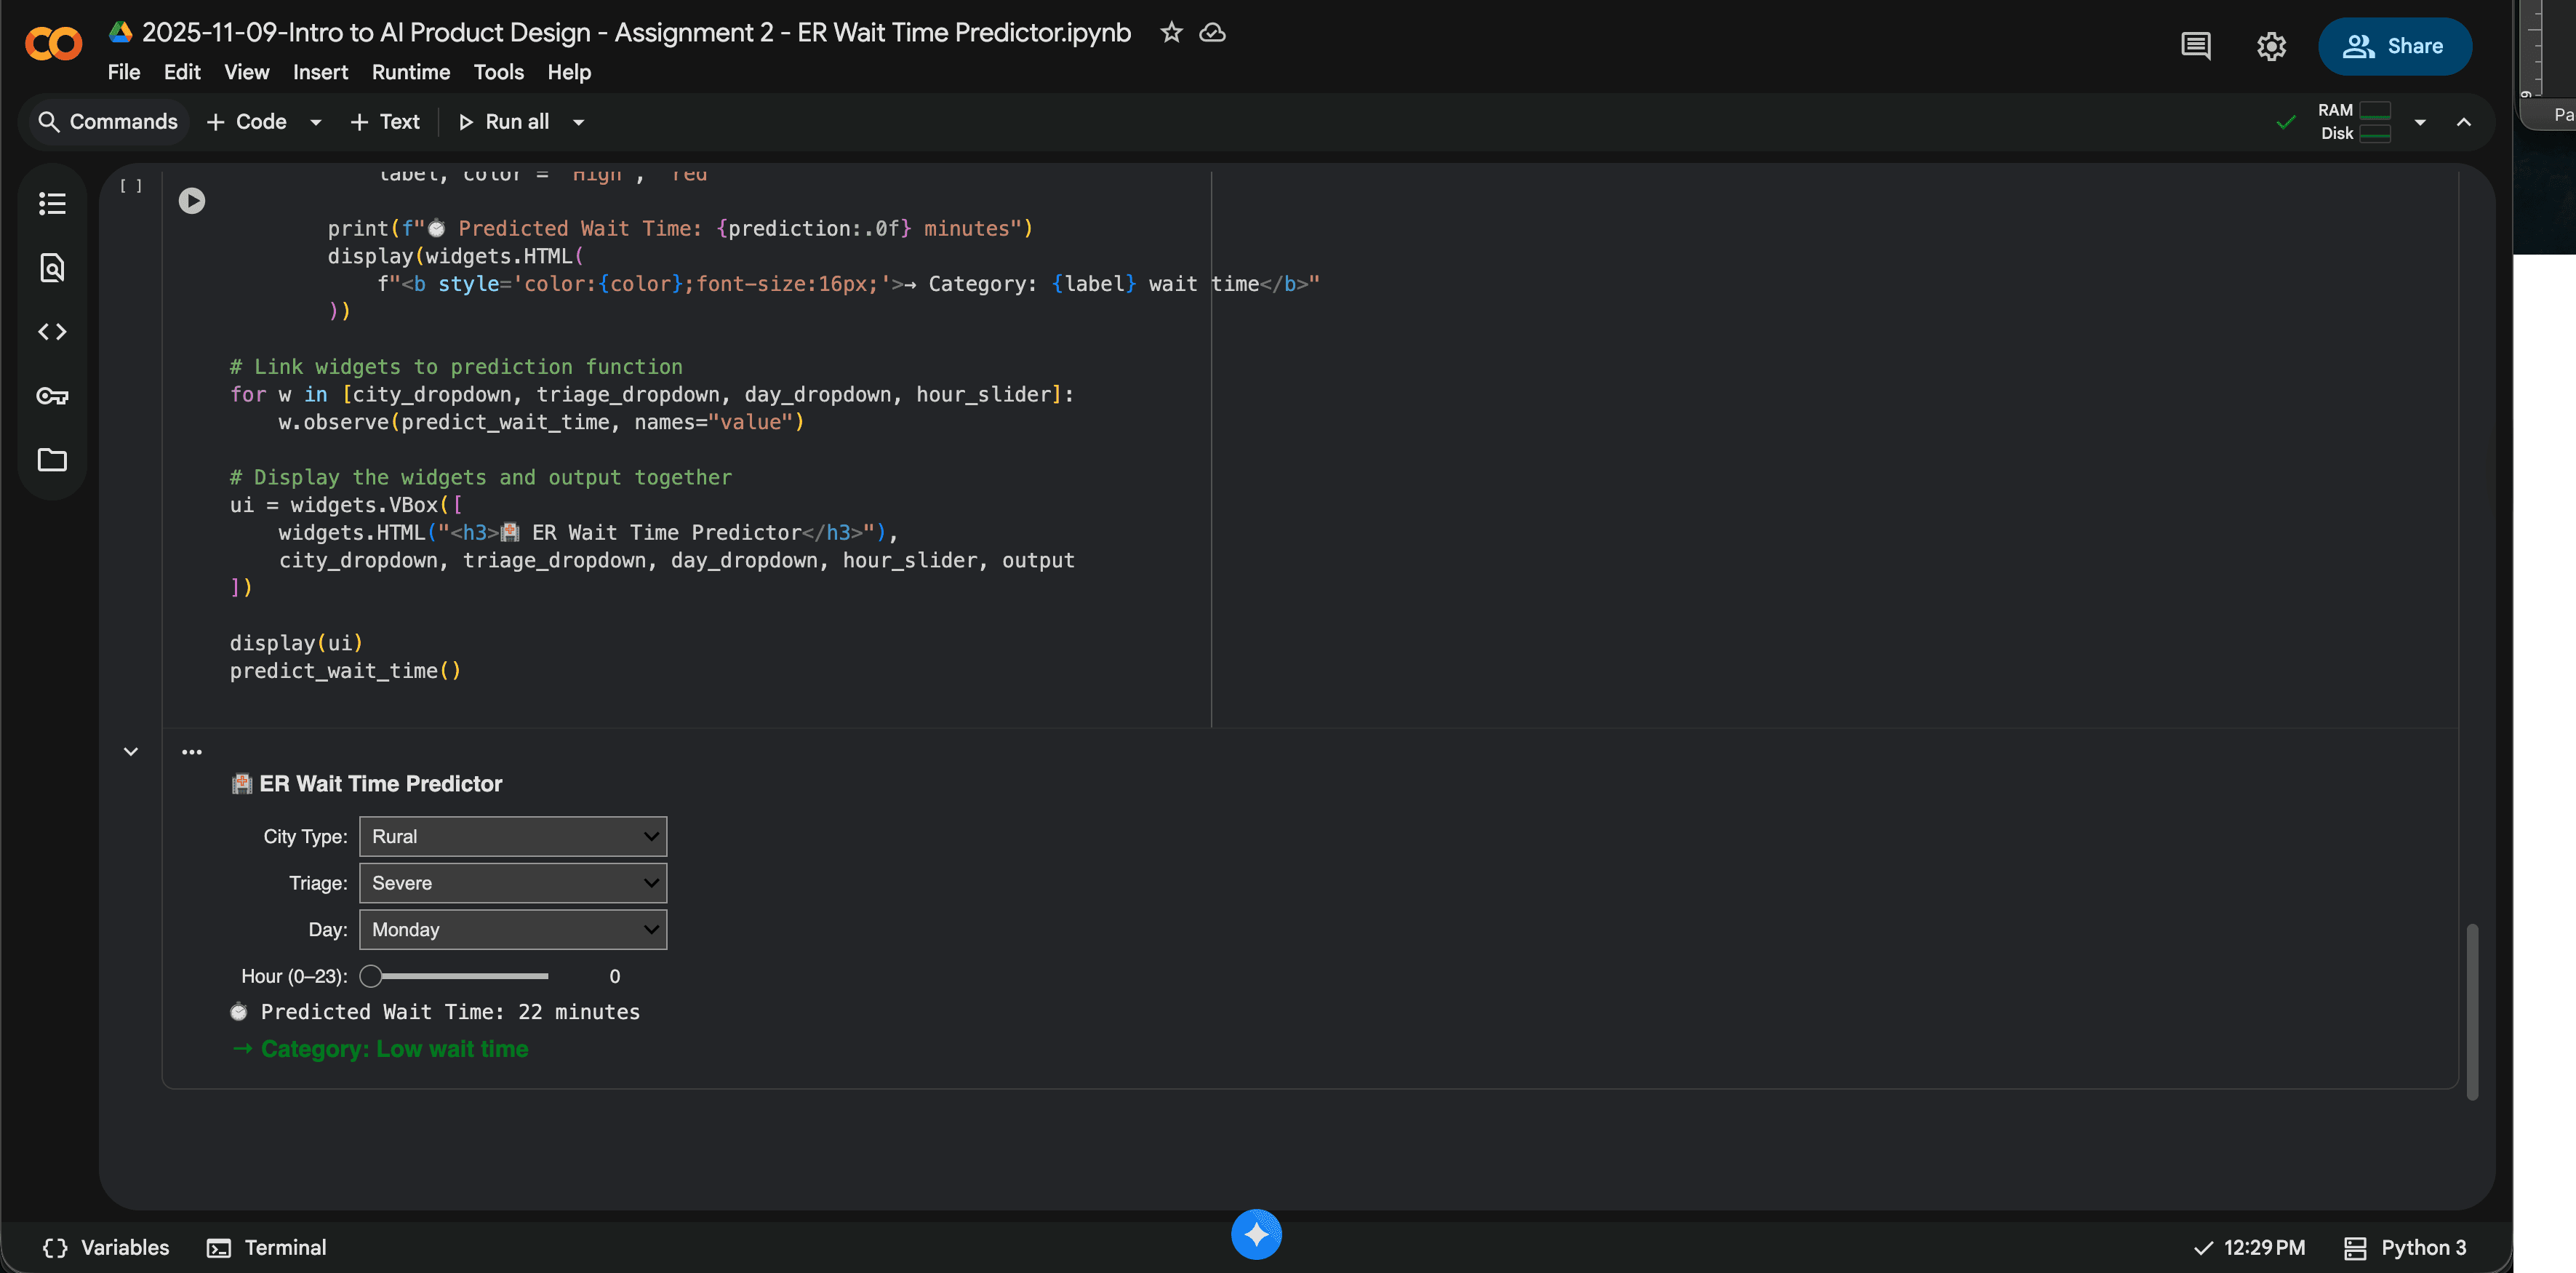Star this notebook

(1171, 33)
